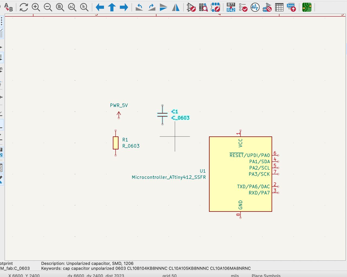Image resolution: width=347 pixels, height=277 pixels.
Task: Click the Zoom Out magnifier
Action: tap(48, 7)
